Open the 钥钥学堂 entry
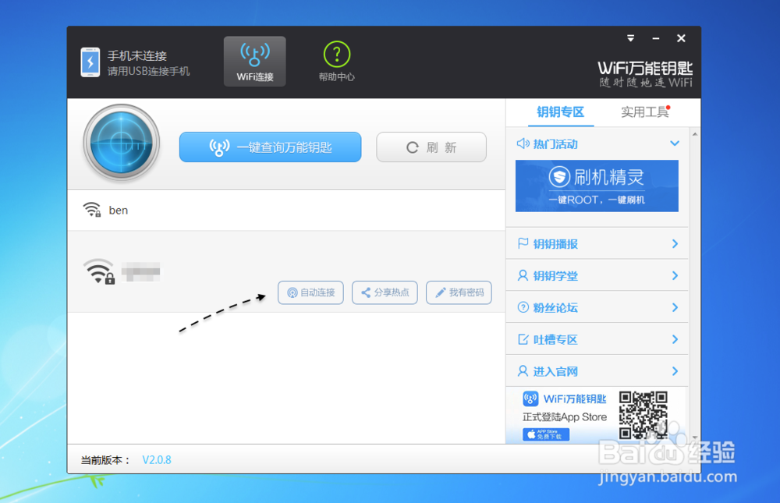 597,275
